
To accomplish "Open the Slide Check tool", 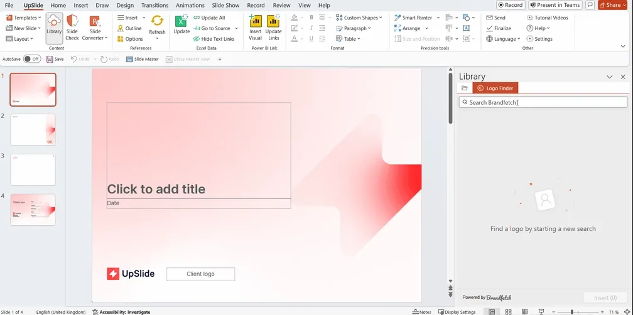I will (x=72, y=28).
